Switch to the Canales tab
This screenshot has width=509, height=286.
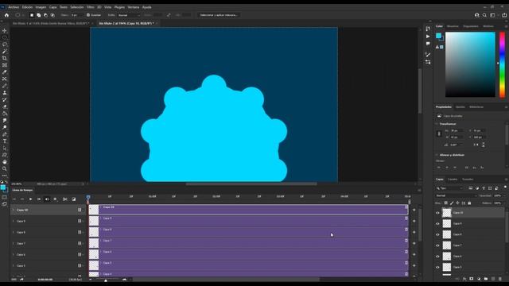pos(453,180)
